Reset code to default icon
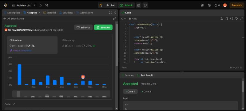Screen dimensions: 246x111 click(x=236, y=19)
